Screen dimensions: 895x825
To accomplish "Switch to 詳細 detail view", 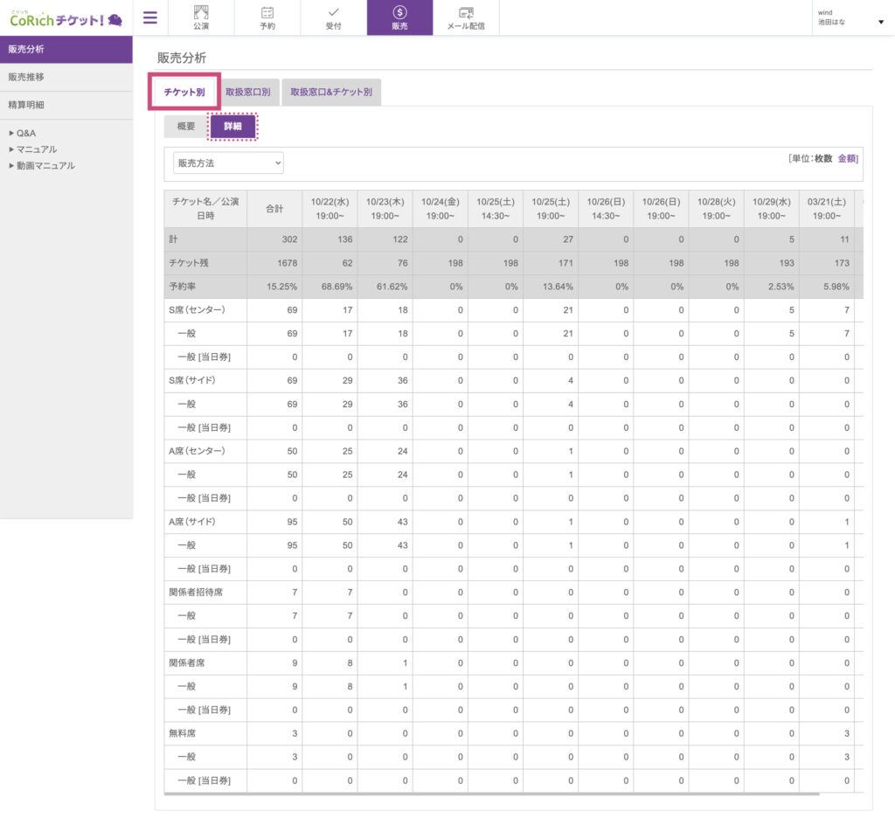I will (x=232, y=127).
